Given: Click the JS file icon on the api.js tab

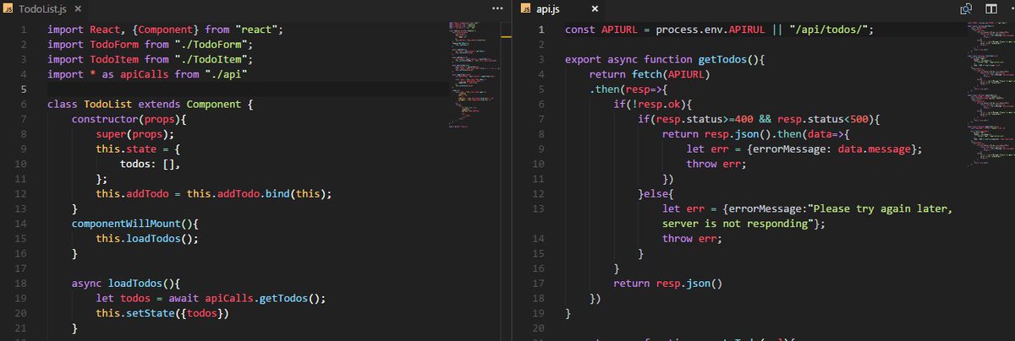Looking at the screenshot, I should tap(526, 8).
